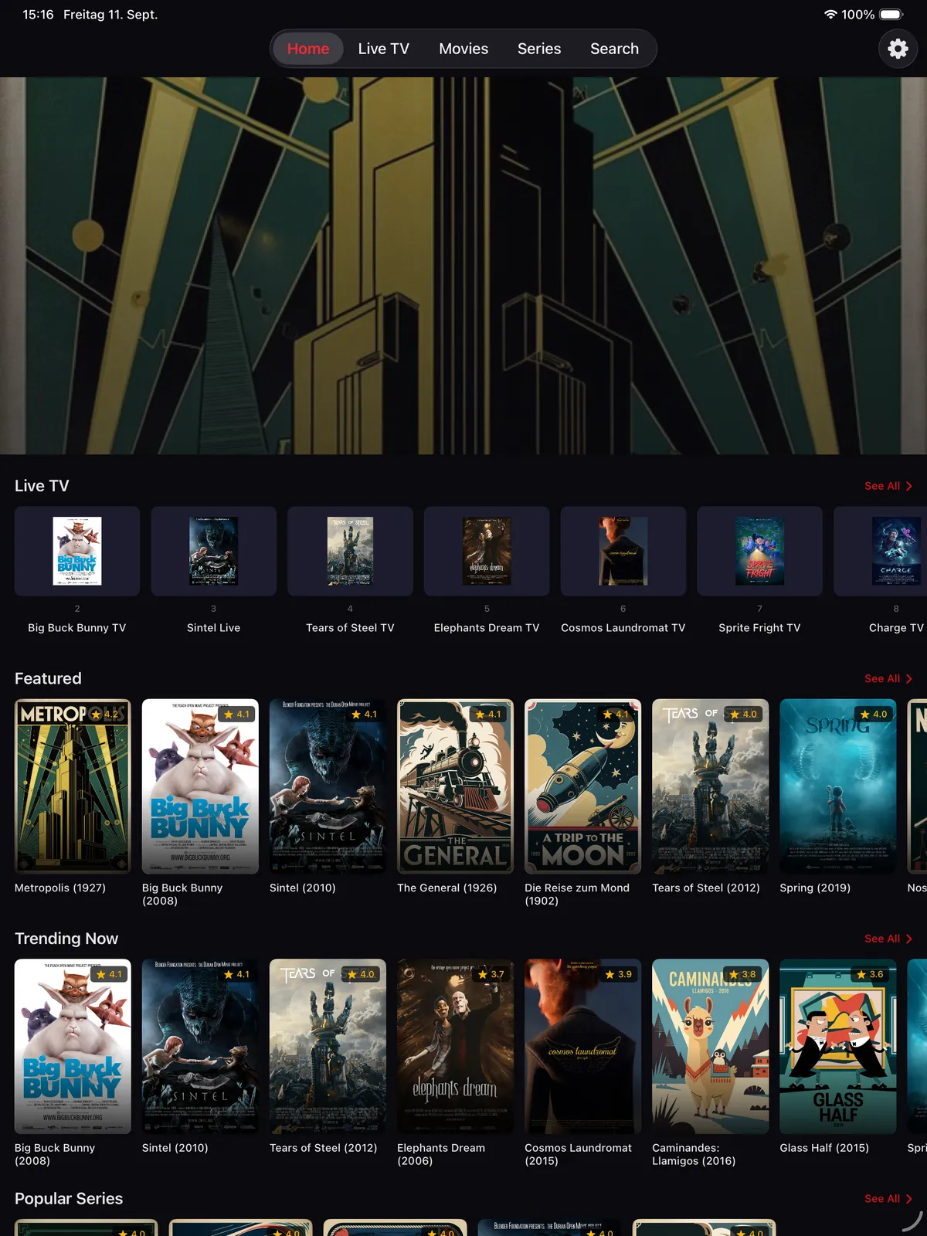Click the 3.9 rating badge on Cosmos Laundromat
Viewport: 927px width, 1236px height.
coord(619,975)
